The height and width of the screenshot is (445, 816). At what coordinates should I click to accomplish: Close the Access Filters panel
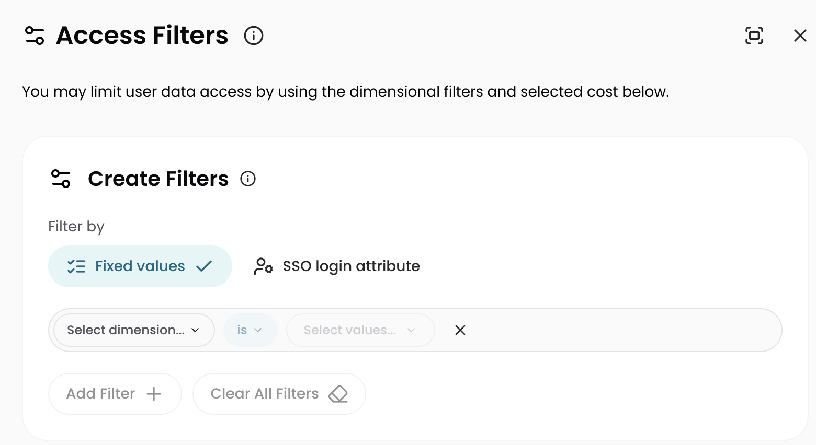[x=800, y=36]
